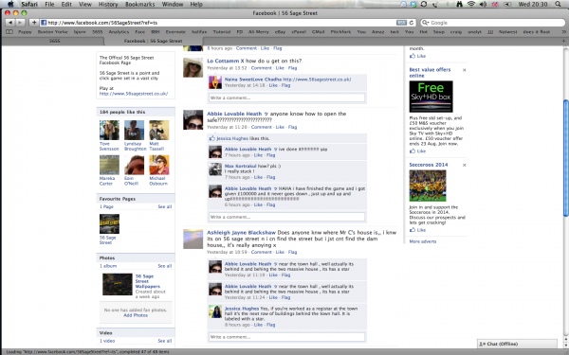Open the View menu
The width and height of the screenshot is (569, 355).
click(x=85, y=4)
